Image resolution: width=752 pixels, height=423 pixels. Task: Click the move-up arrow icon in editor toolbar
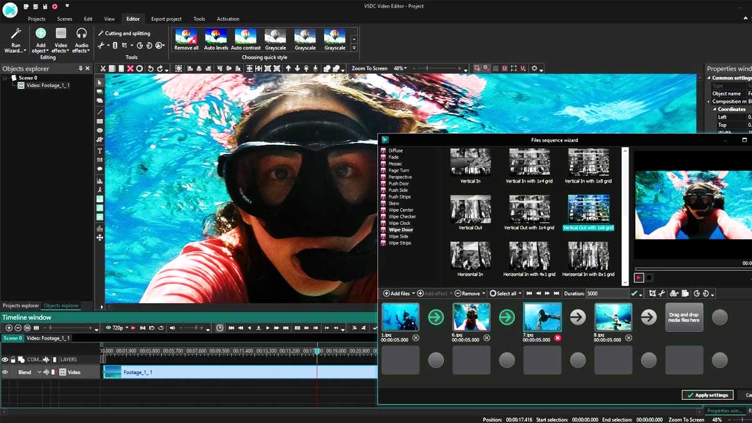point(288,68)
